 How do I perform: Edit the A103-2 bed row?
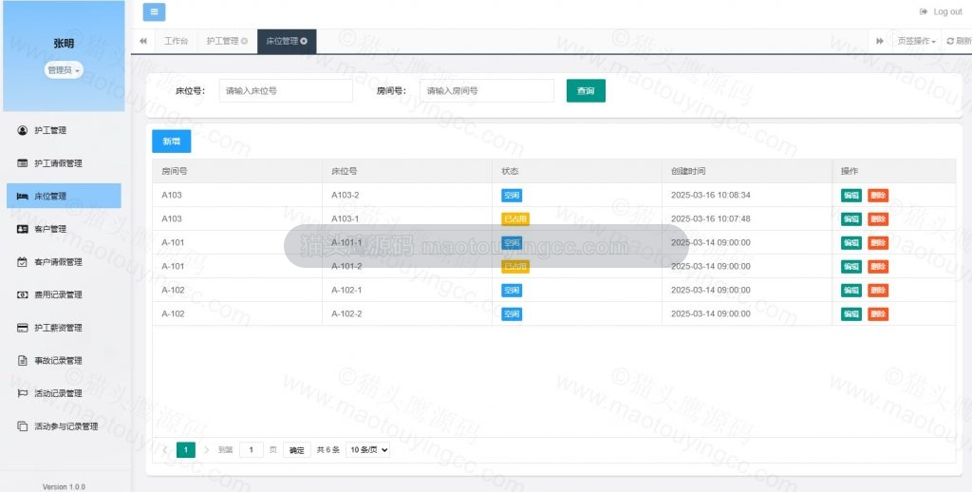point(851,196)
